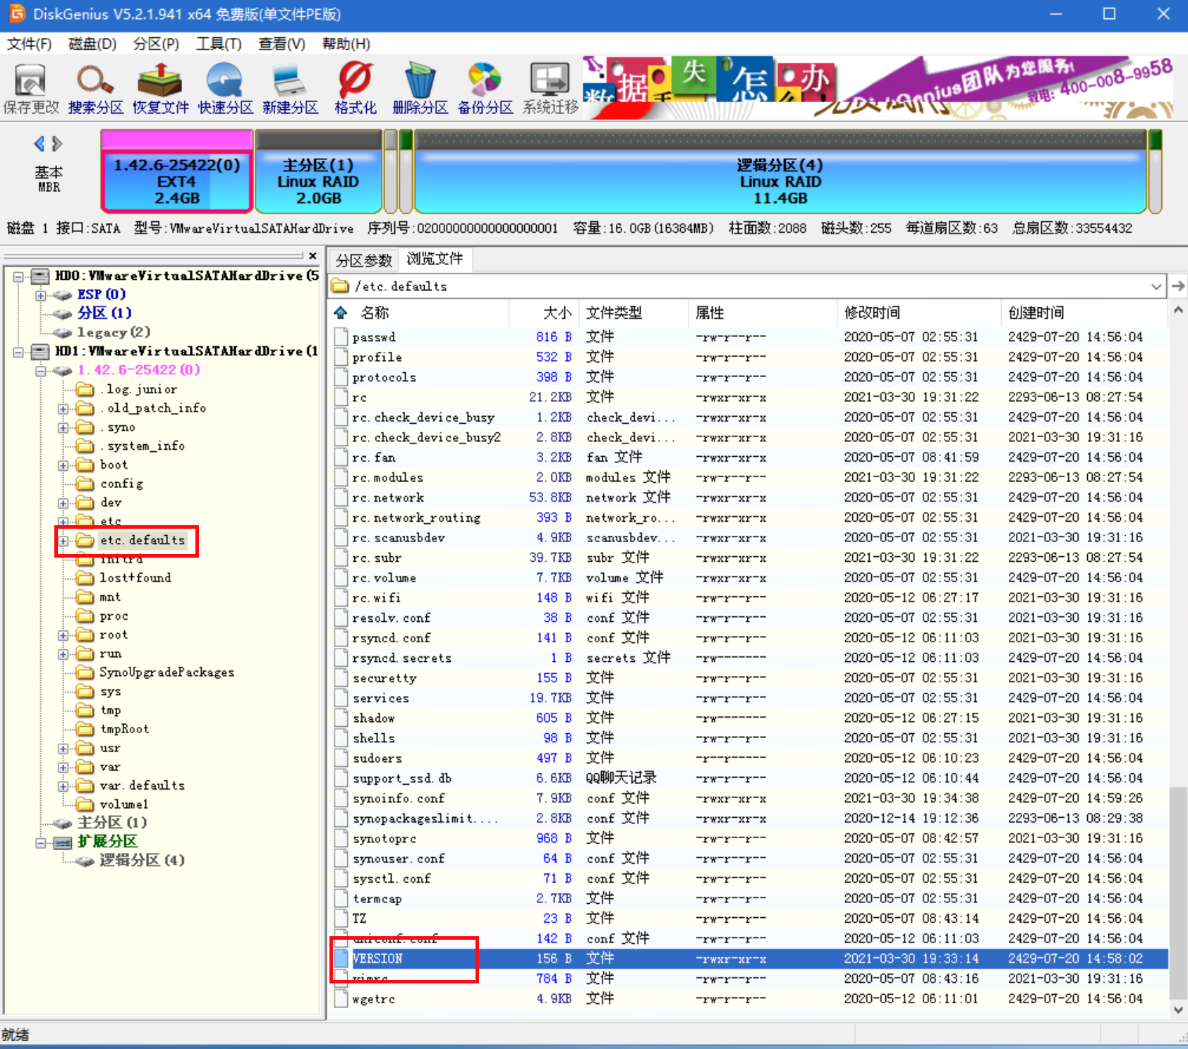Viewport: 1188px width, 1049px height.
Task: Click the file list vertical scrollbar thumb
Action: (x=1177, y=892)
